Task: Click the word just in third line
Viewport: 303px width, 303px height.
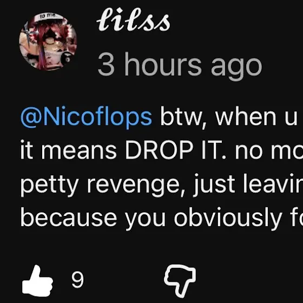Action: tap(214, 185)
